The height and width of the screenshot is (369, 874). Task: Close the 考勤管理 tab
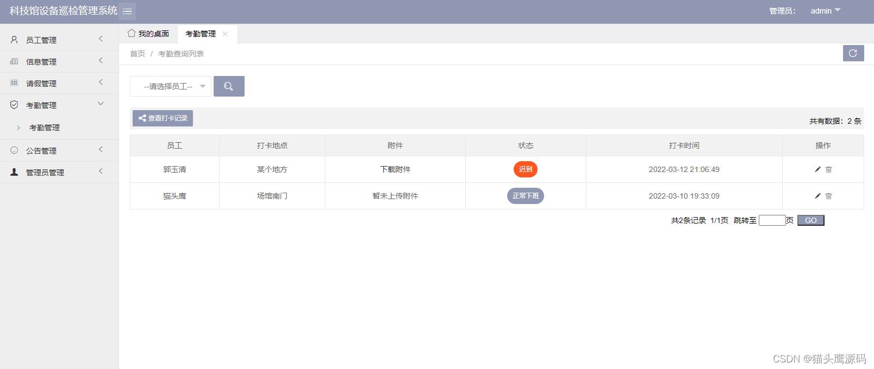pyautogui.click(x=225, y=34)
